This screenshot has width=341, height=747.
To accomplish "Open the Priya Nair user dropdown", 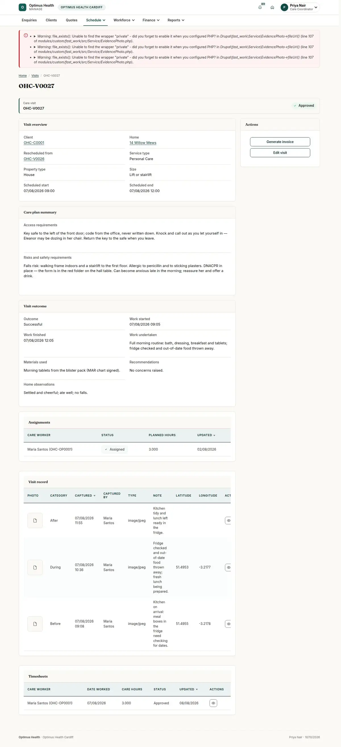I will [x=300, y=7].
